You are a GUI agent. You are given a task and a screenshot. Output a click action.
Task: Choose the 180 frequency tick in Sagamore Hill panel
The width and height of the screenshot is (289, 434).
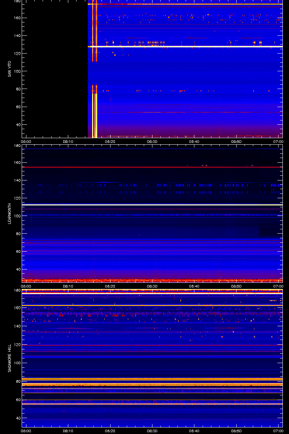17,290
